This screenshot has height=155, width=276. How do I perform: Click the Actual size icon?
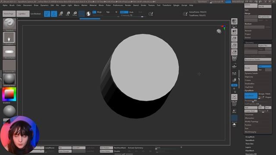click(234, 46)
